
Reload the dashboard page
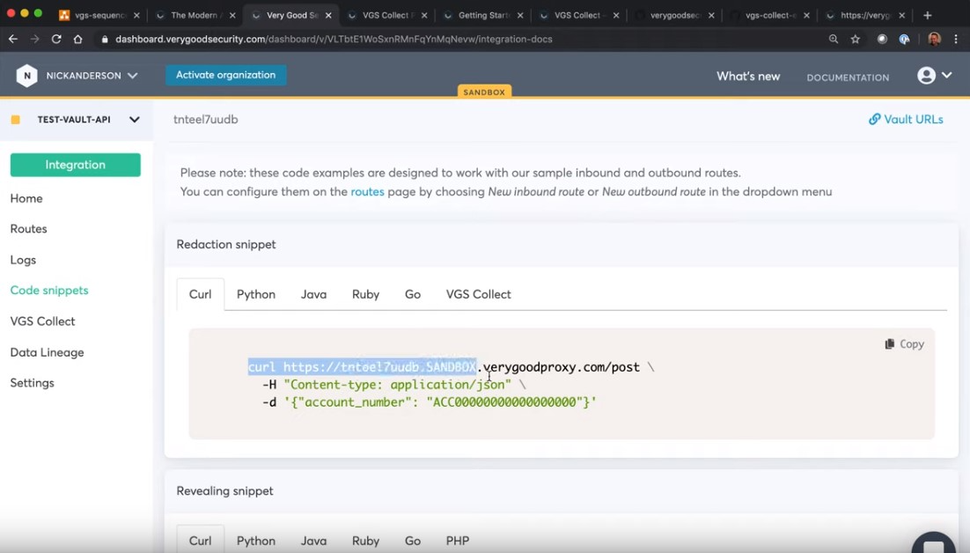point(55,39)
